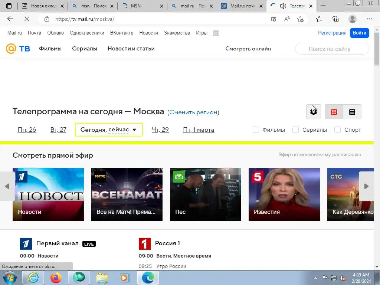Open the Регистрация link
The width and height of the screenshot is (380, 285).
(x=332, y=33)
